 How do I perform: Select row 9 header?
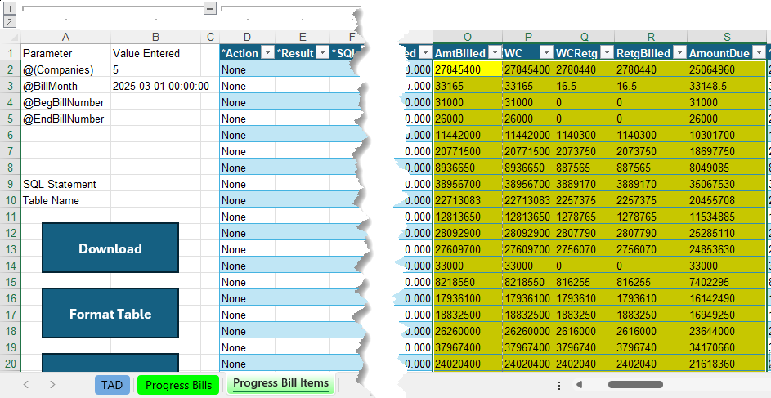tap(11, 184)
